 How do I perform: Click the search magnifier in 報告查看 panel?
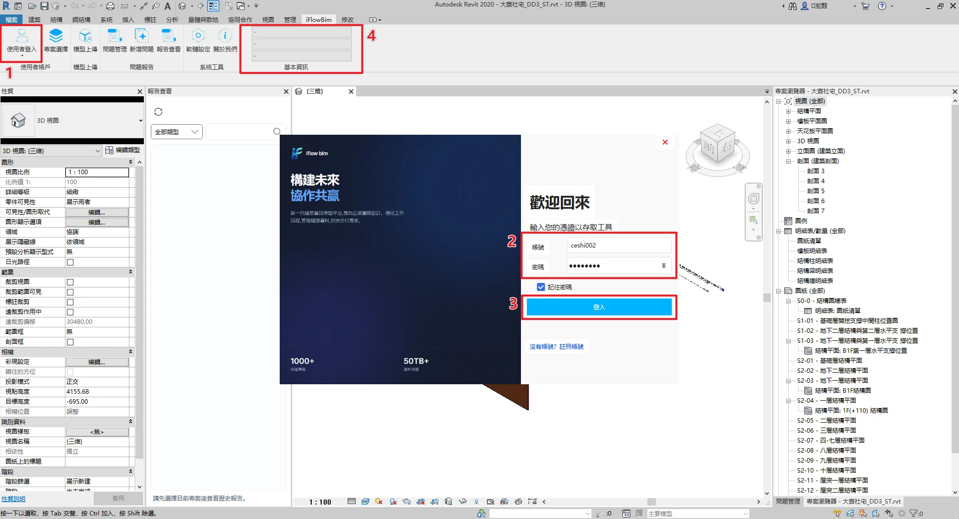(277, 132)
